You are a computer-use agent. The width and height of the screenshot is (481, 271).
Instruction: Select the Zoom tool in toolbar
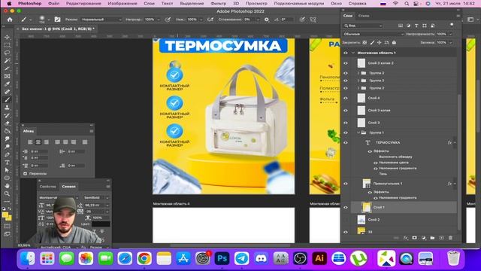7,193
